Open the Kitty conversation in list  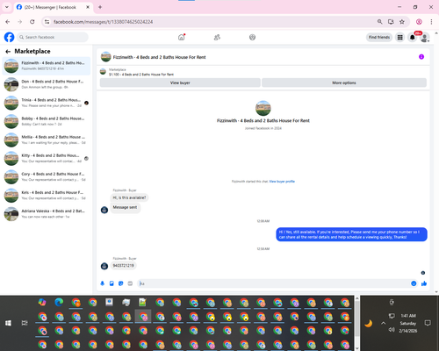pyautogui.click(x=47, y=158)
